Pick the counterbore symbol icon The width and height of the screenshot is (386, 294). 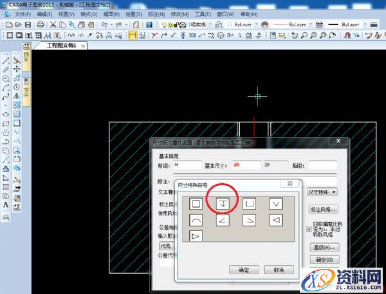point(250,204)
